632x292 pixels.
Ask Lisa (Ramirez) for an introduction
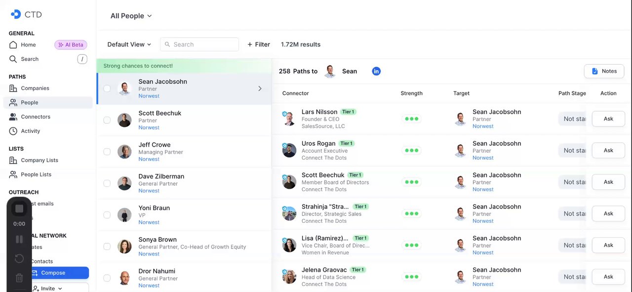click(608, 245)
